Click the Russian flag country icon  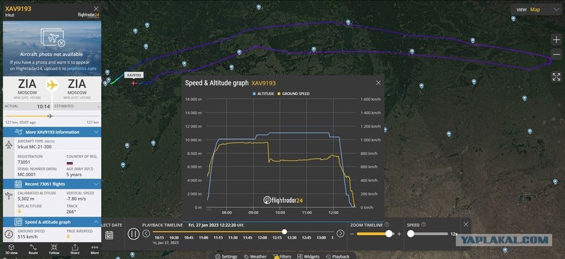(70, 163)
